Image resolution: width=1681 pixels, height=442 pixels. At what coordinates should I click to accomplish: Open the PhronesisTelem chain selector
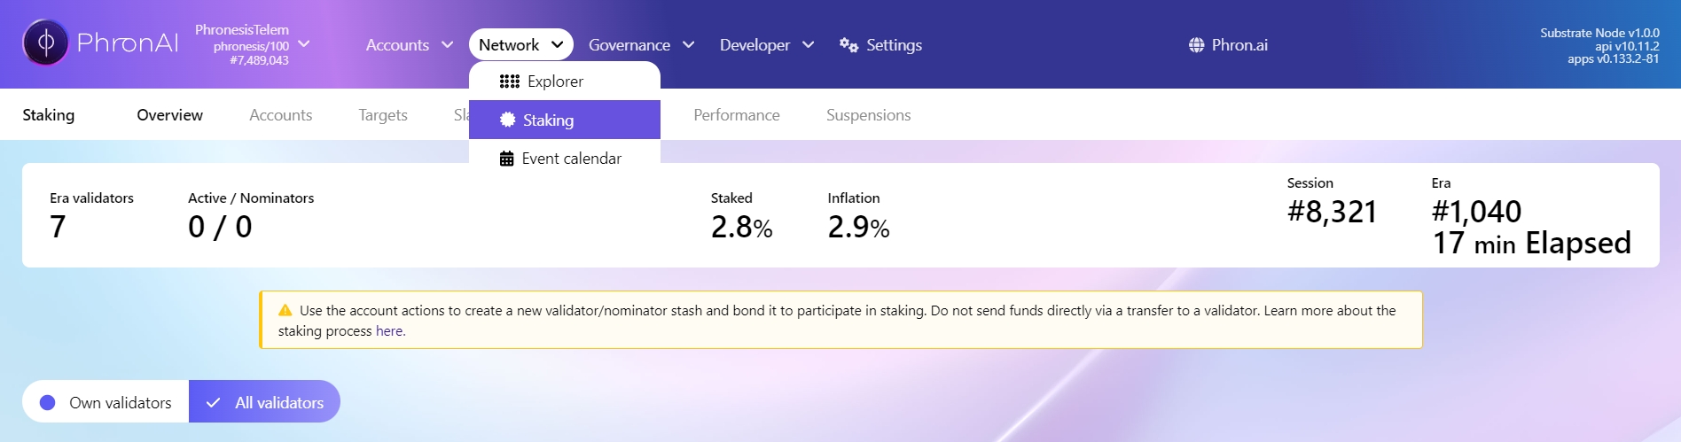[x=253, y=45]
